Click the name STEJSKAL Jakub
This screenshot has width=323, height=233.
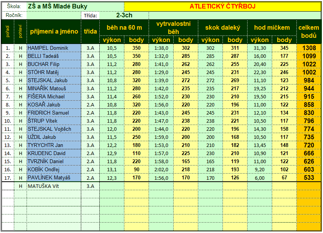coord(48,81)
